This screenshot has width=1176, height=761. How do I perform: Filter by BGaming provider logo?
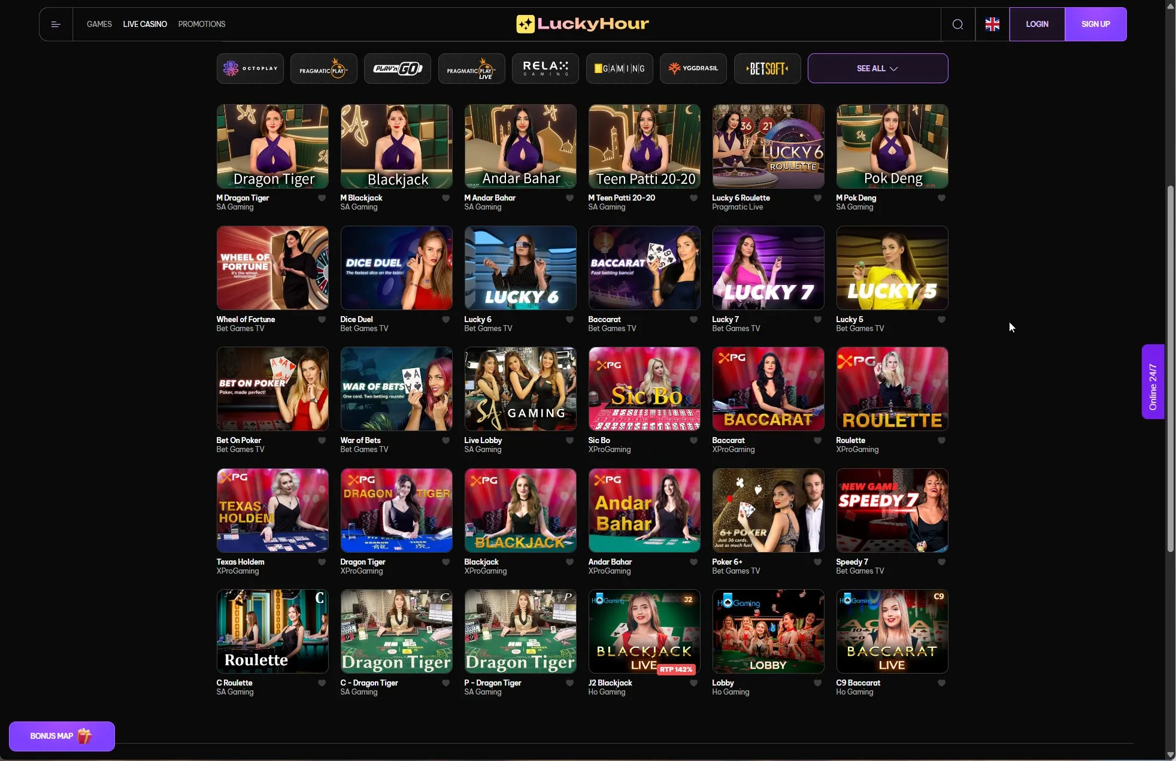pyautogui.click(x=620, y=68)
